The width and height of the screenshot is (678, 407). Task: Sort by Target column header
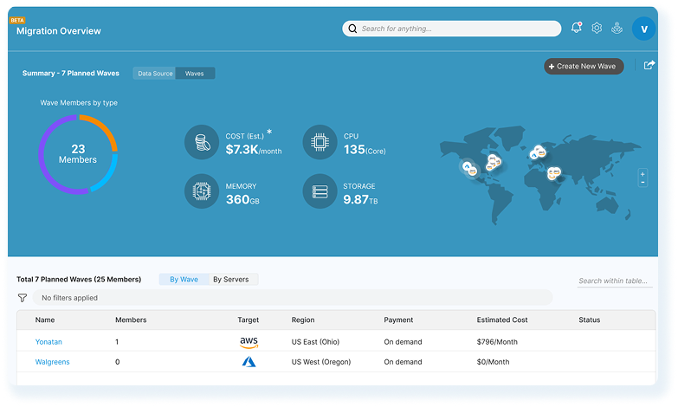(249, 320)
